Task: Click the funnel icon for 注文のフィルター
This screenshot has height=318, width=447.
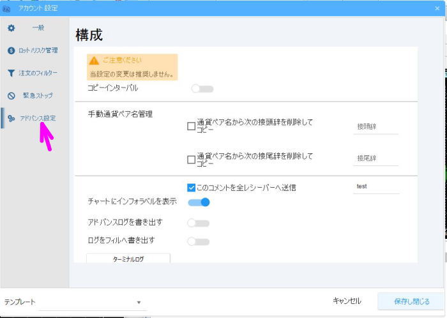Action: 11,73
